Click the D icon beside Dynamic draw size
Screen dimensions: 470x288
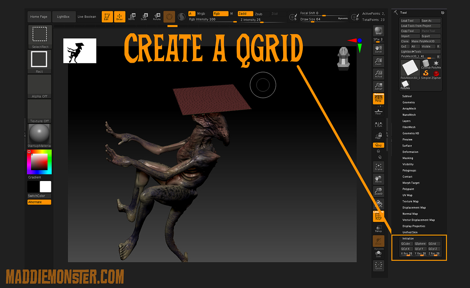click(355, 17)
